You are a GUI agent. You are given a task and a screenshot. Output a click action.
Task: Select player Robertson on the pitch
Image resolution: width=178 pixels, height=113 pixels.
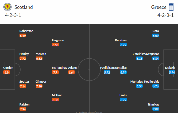coord(26,31)
